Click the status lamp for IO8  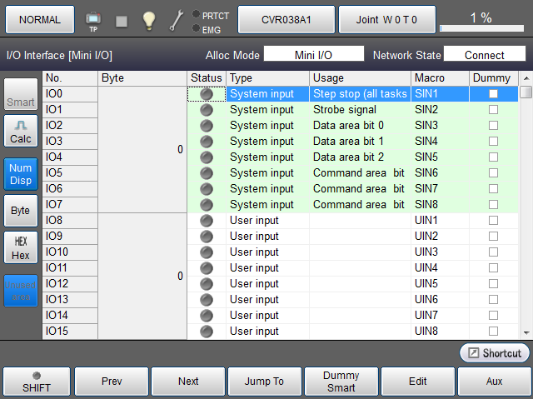tap(206, 221)
